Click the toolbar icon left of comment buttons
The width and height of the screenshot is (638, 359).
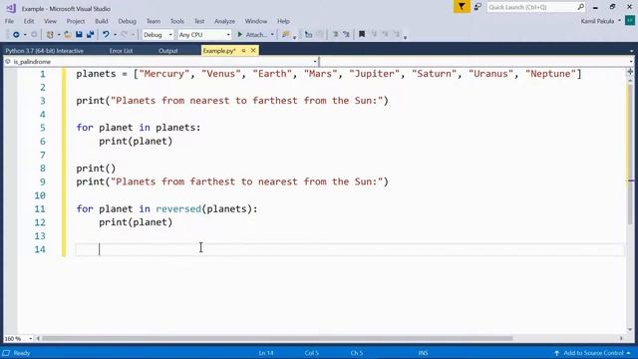click(308, 35)
